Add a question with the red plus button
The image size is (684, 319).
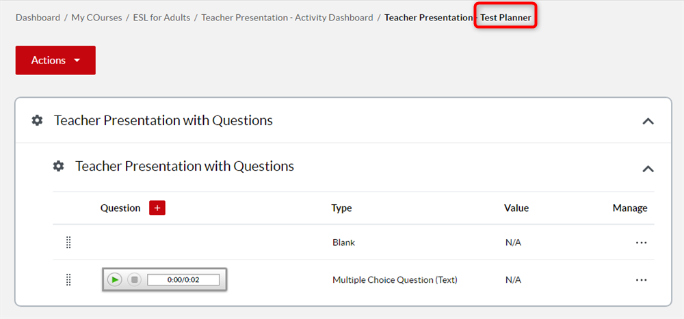(157, 208)
